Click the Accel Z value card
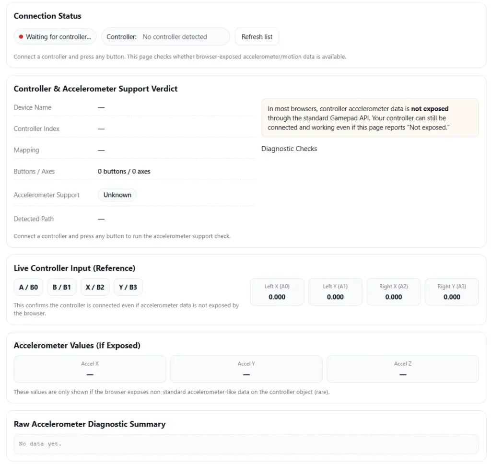The image size is (491, 465). click(402, 369)
